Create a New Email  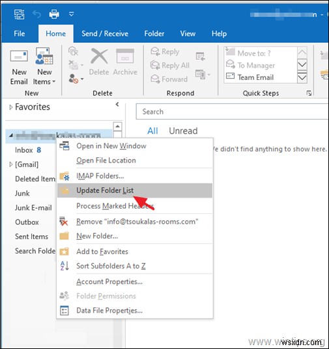point(19,67)
